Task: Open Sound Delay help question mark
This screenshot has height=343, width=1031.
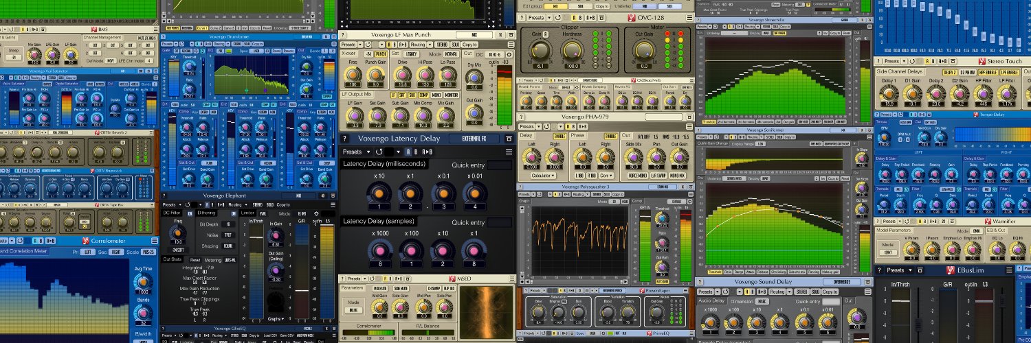Action: click(x=700, y=282)
